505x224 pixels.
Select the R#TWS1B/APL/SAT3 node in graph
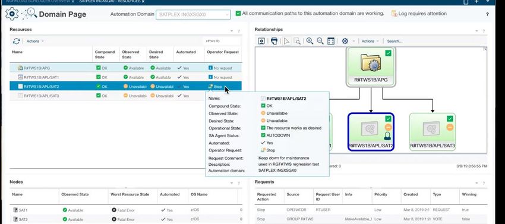(x=432, y=131)
